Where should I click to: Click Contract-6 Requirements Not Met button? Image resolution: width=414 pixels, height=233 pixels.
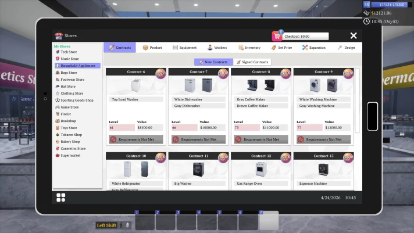coord(136,139)
